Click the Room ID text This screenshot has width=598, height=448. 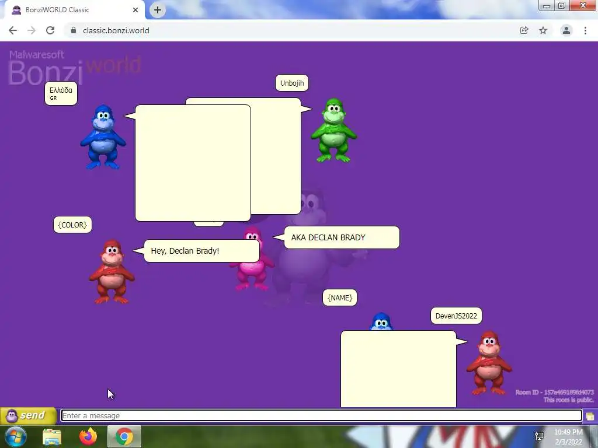[555, 392]
